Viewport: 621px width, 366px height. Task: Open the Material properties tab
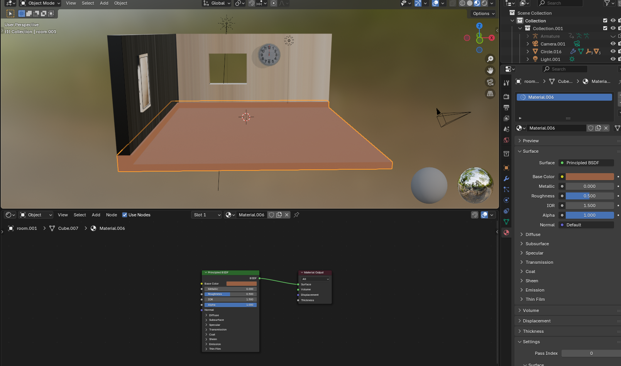click(506, 233)
